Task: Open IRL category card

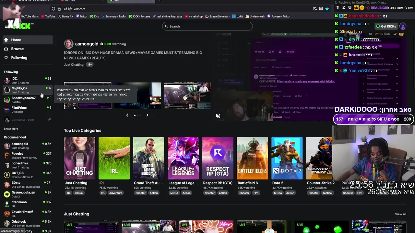Action: [x=114, y=158]
